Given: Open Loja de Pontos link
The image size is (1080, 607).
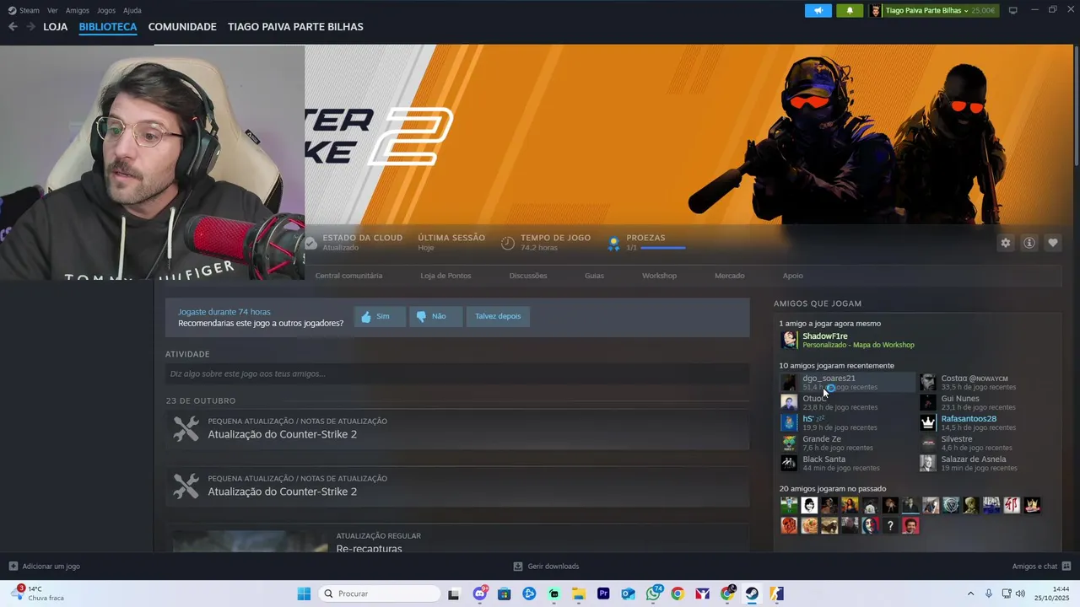Looking at the screenshot, I should [445, 276].
